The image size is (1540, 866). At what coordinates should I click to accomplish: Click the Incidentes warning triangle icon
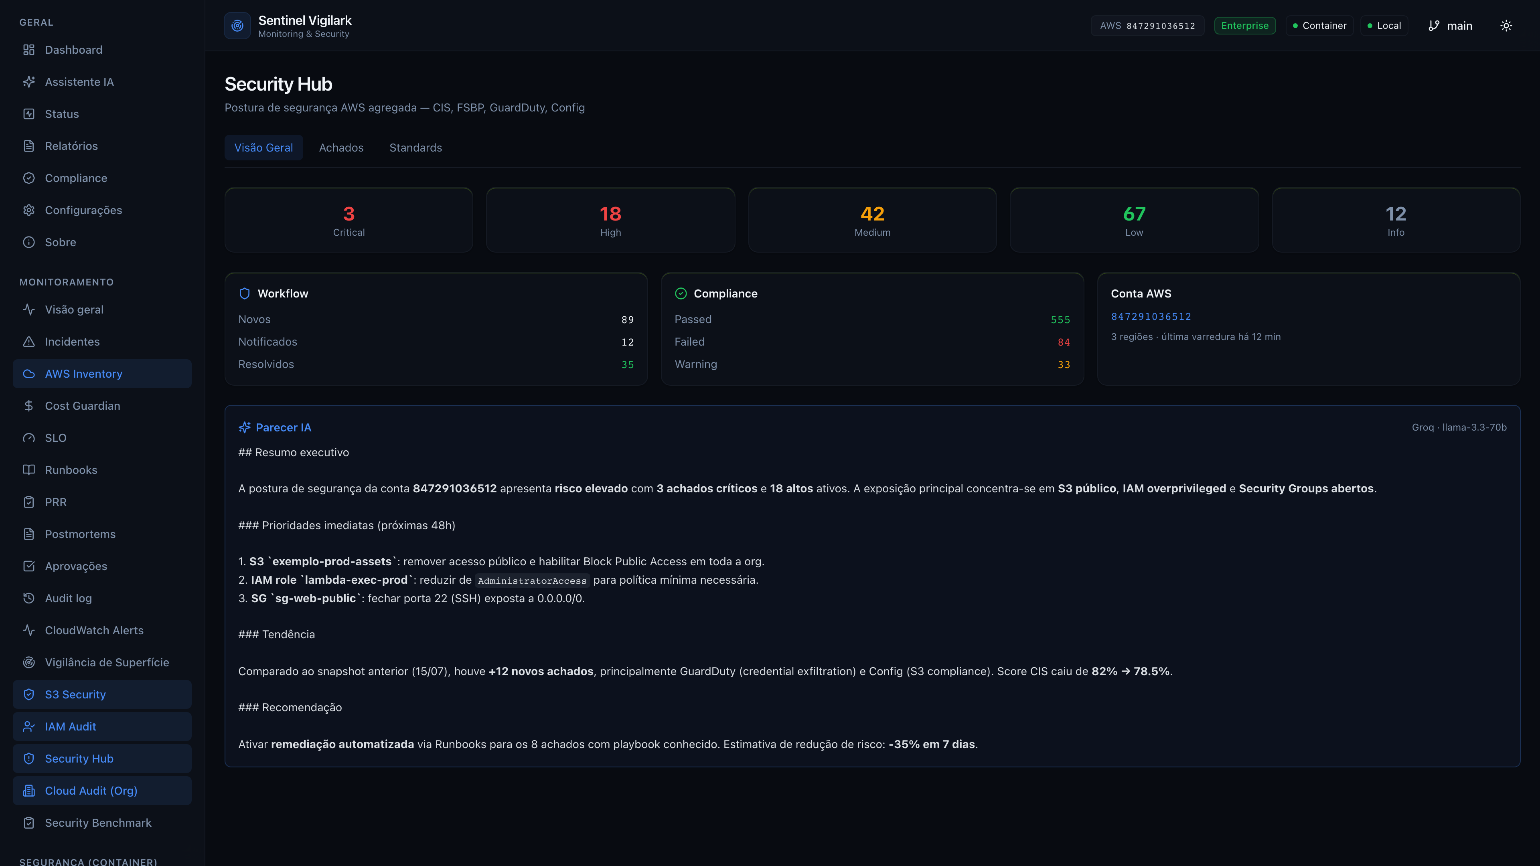coord(29,342)
